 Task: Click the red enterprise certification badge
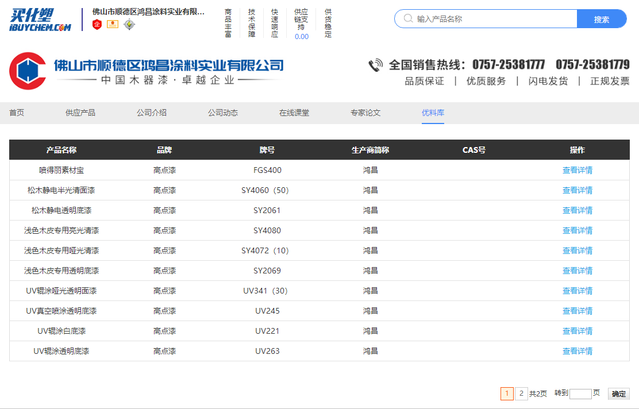pos(97,25)
